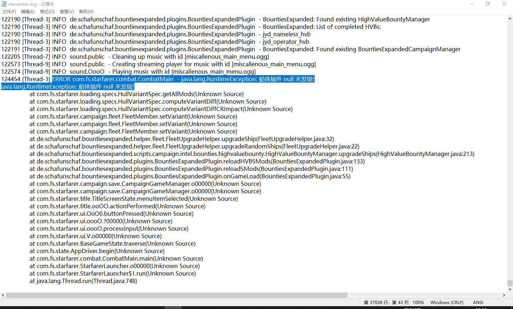Restore down the Notepad window
513x309 pixels.
(x=488, y=4)
